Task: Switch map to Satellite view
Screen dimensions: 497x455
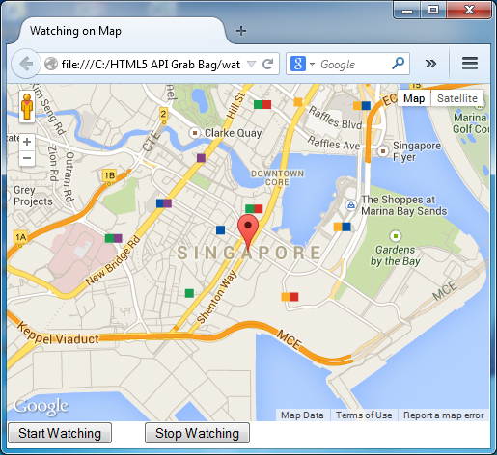Action: [457, 98]
